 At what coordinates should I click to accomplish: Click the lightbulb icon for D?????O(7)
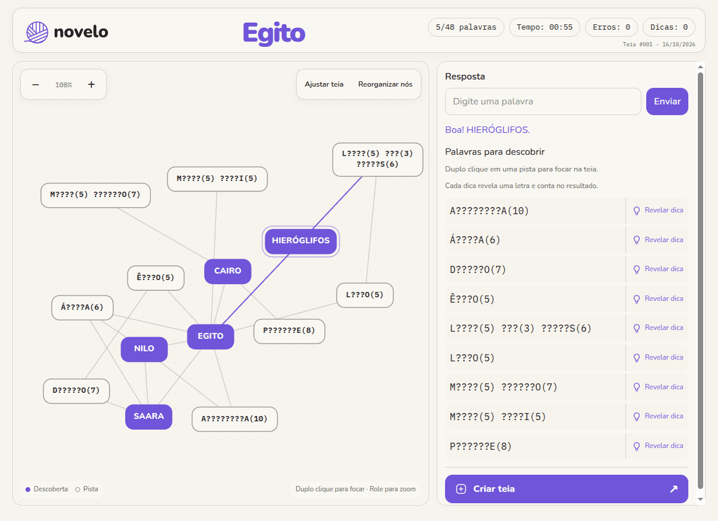(x=637, y=269)
